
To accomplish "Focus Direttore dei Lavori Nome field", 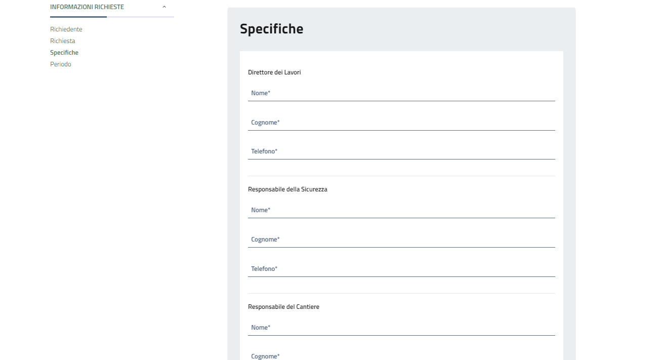I will point(401,93).
